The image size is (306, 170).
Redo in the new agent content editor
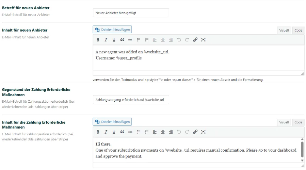coord(187,40)
